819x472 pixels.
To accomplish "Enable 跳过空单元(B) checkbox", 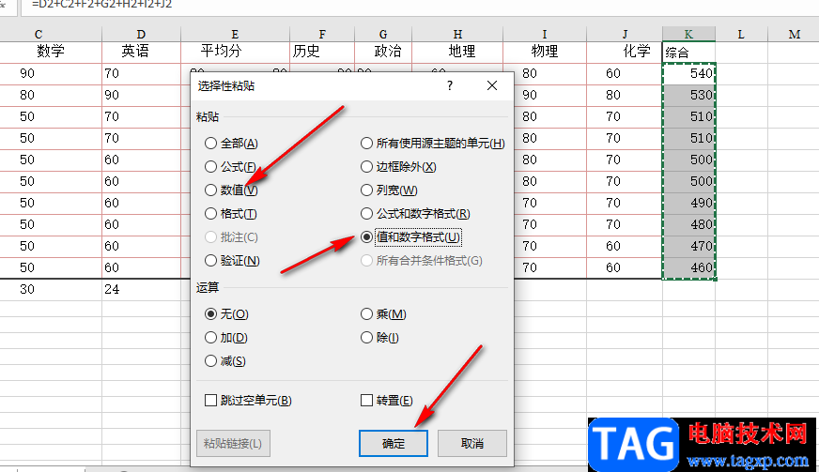I will [248, 401].
